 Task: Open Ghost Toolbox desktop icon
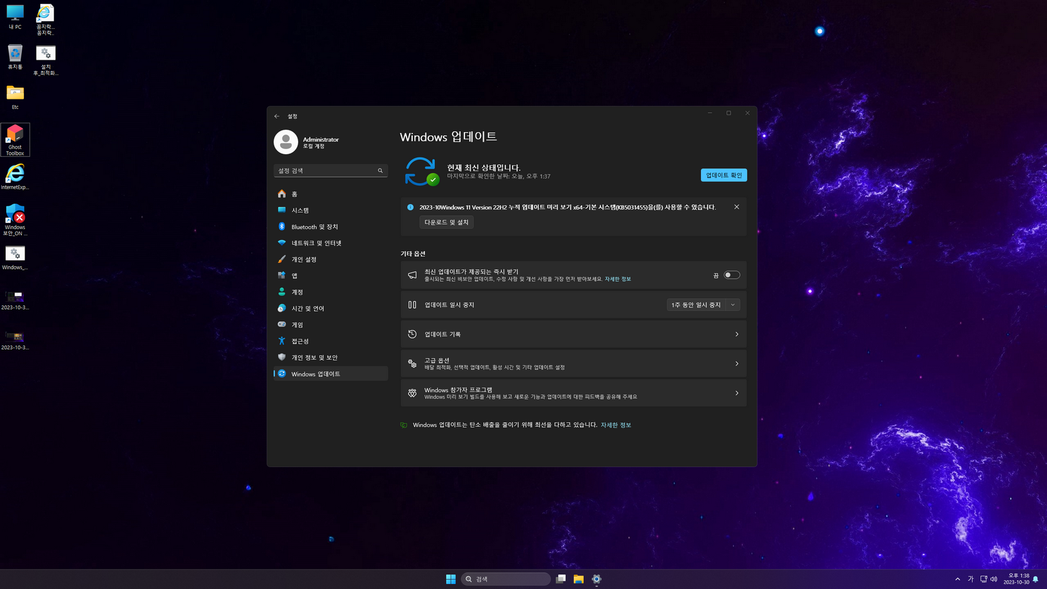tap(15, 140)
